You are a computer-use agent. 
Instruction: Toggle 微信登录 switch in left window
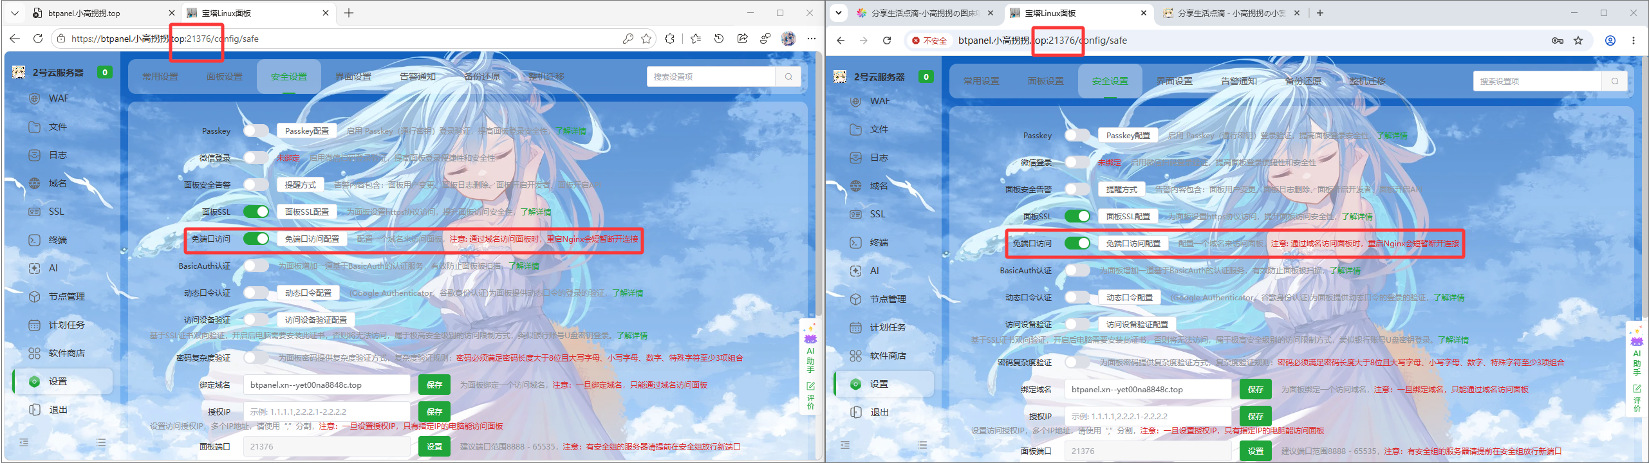click(x=256, y=158)
